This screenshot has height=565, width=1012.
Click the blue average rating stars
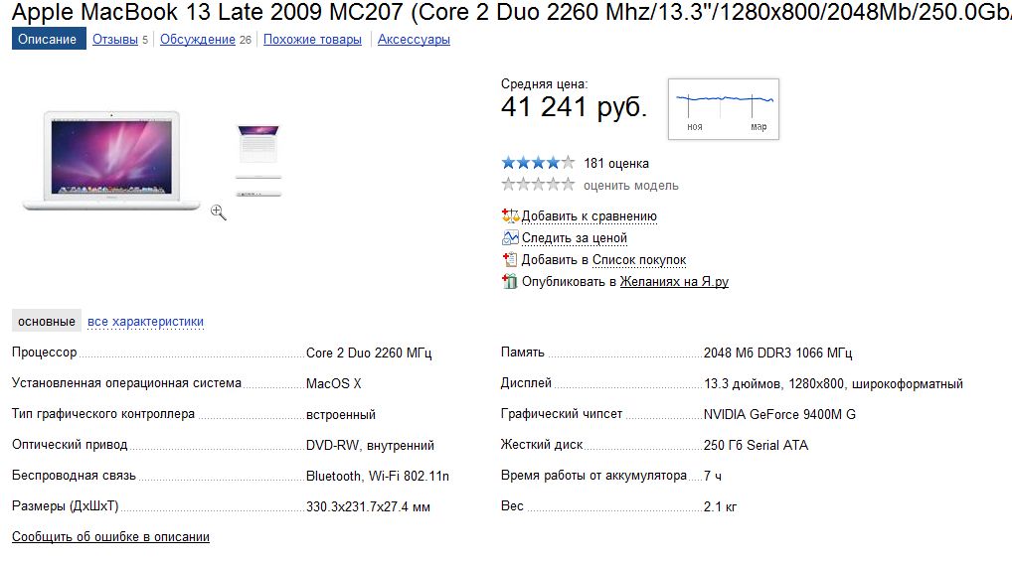pos(538,163)
